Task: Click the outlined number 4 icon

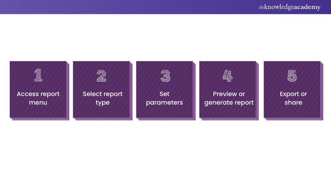Action: pyautogui.click(x=228, y=75)
